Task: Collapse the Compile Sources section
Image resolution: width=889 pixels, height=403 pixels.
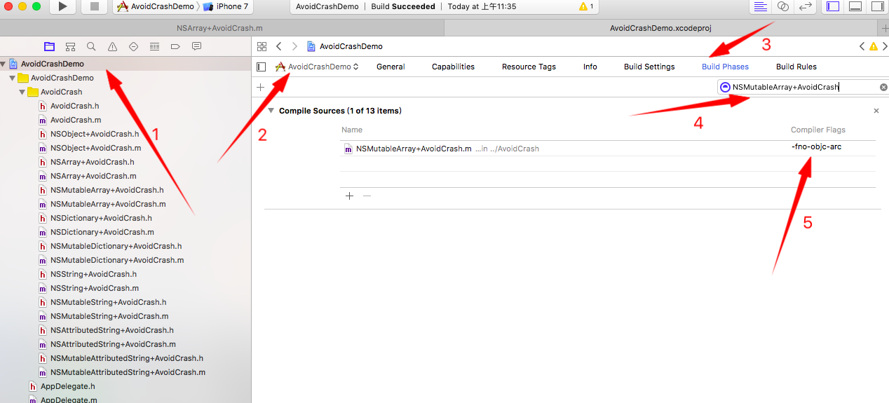Action: coord(271,111)
